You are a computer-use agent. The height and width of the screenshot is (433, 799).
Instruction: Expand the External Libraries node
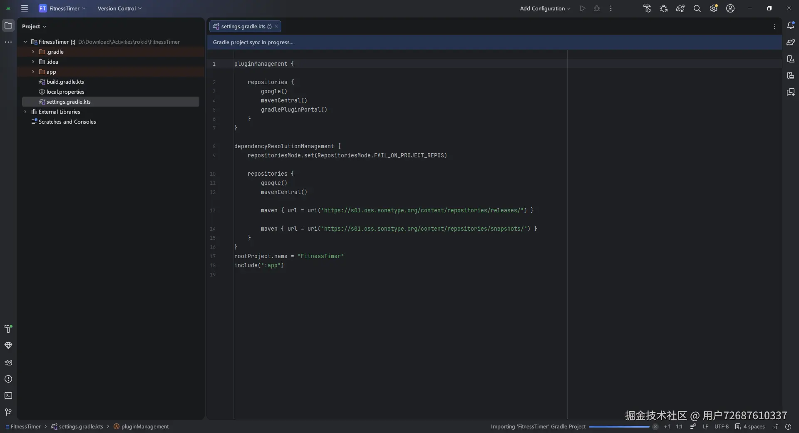click(25, 112)
